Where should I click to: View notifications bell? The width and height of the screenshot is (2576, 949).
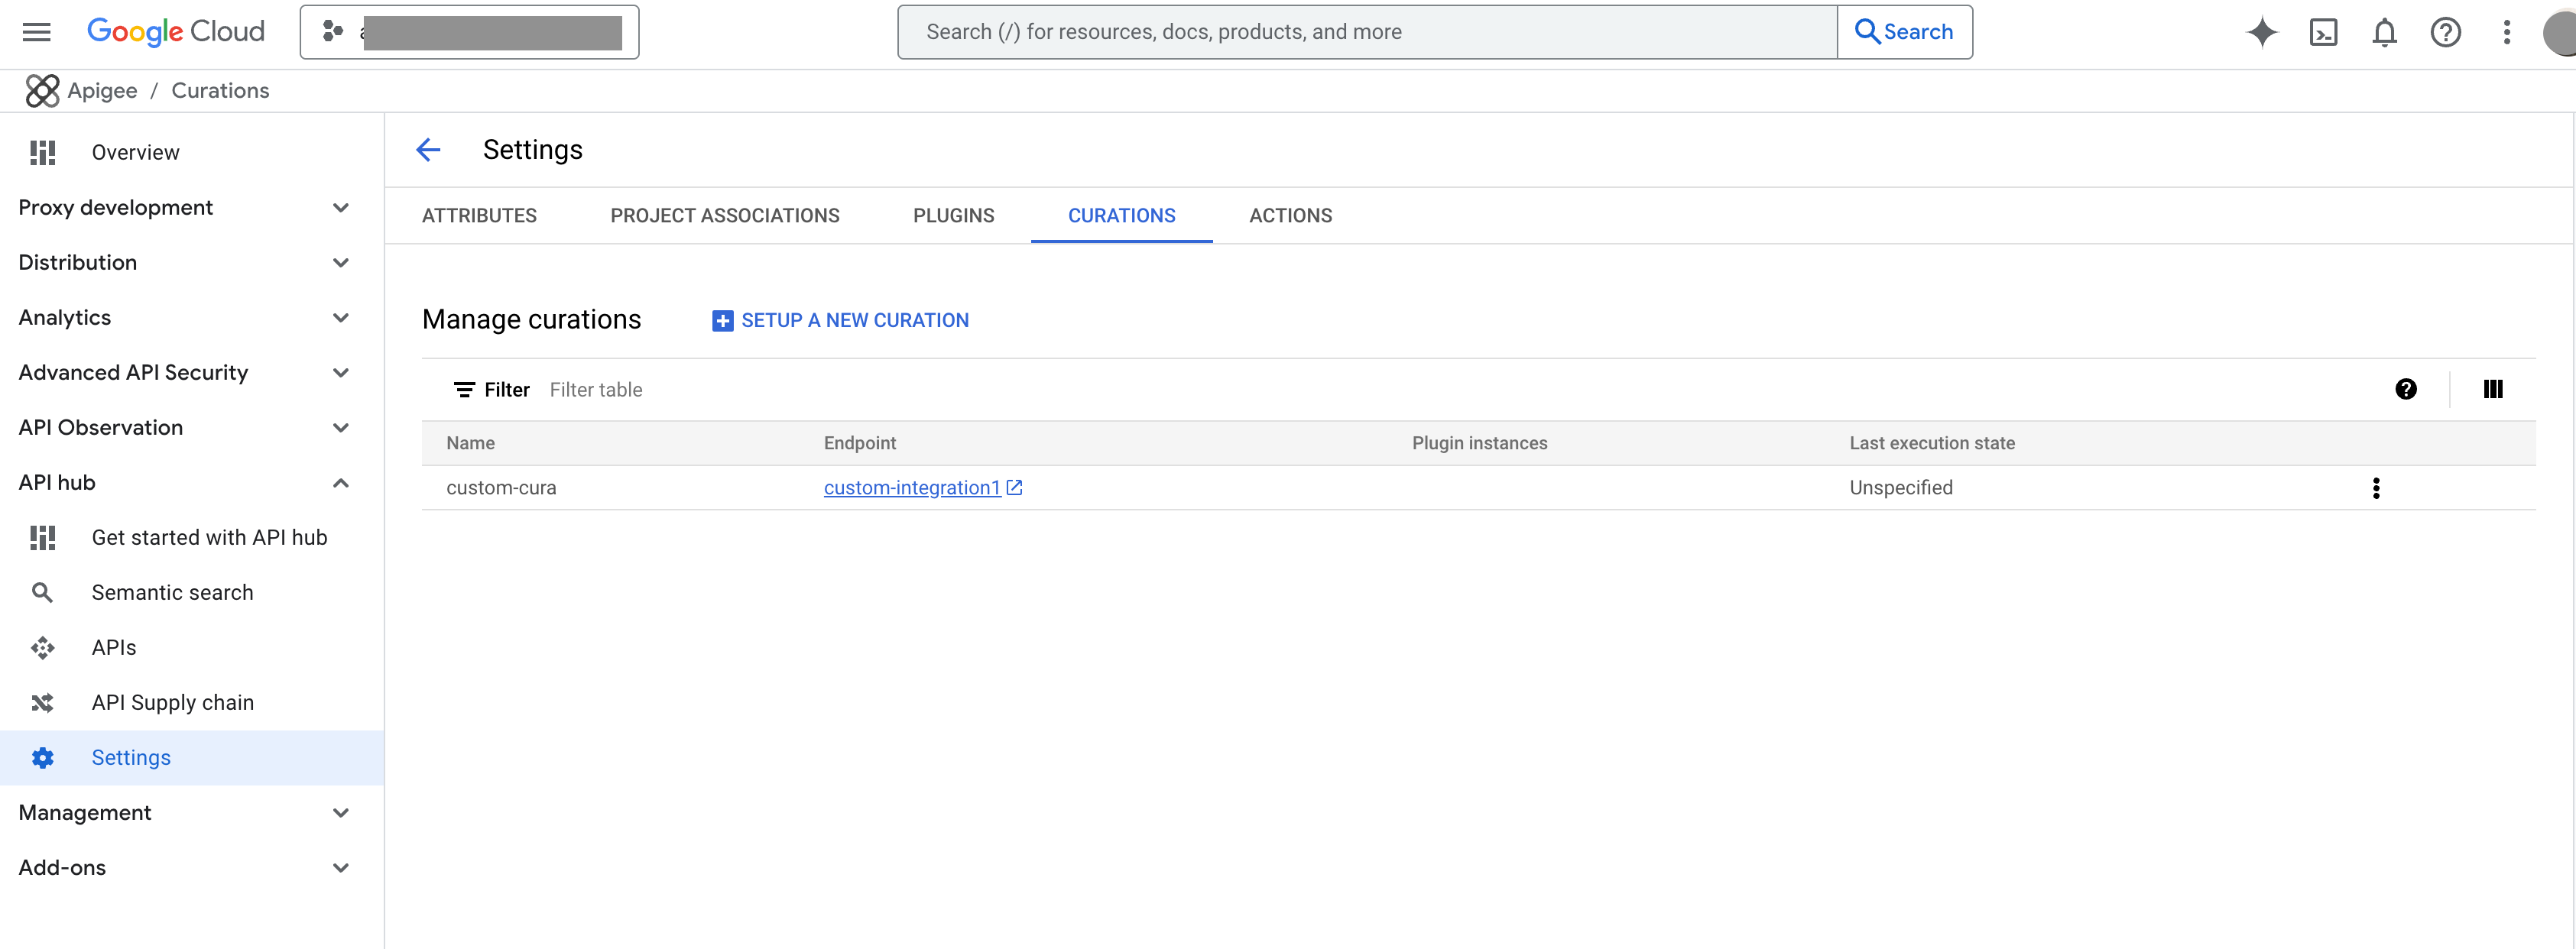2384,32
